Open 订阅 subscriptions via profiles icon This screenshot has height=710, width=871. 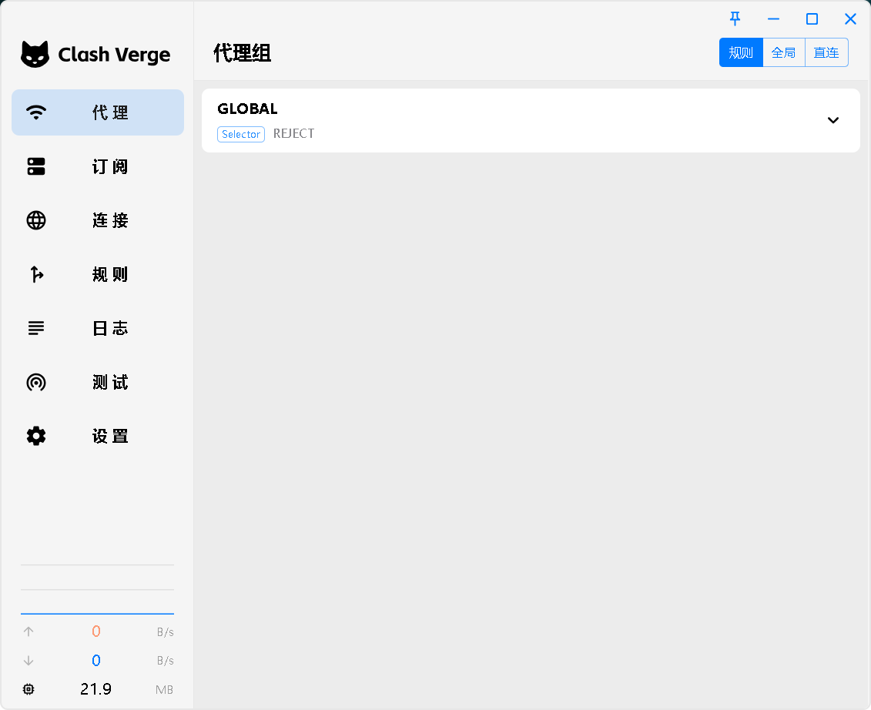[x=35, y=166]
